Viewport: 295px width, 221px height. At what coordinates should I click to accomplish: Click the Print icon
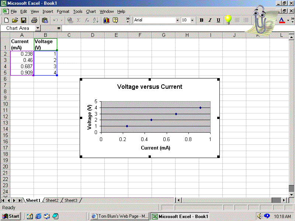click(34, 20)
